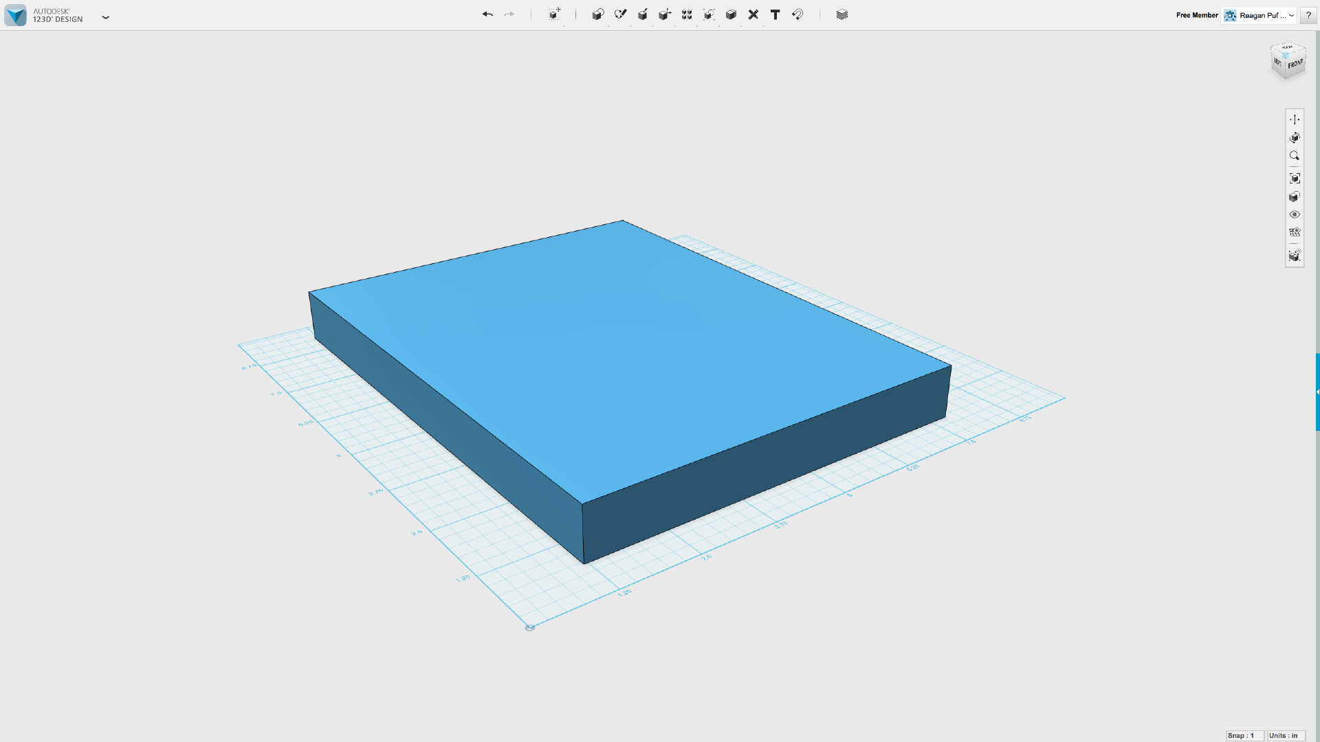The width and height of the screenshot is (1320, 742).
Task: Open the Sketch tool
Action: (620, 14)
